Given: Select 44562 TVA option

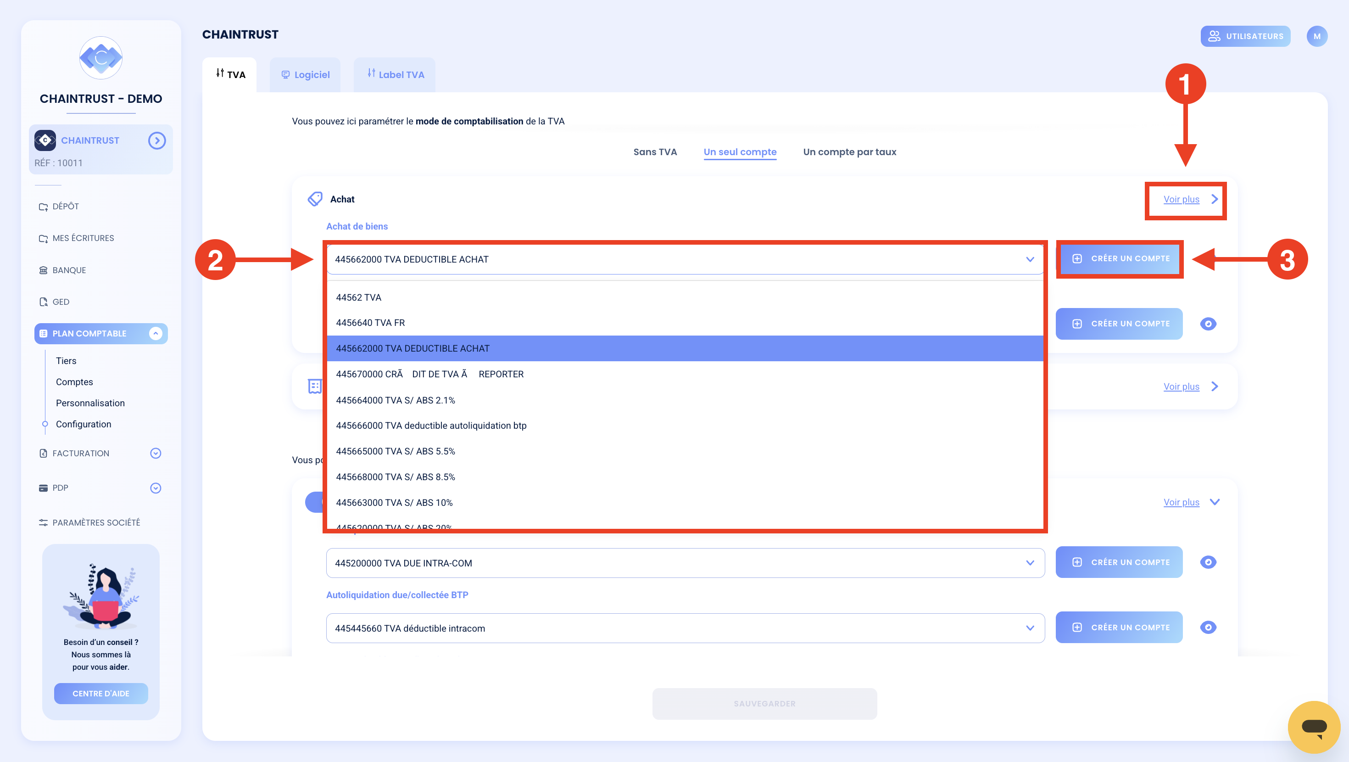Looking at the screenshot, I should 685,297.
